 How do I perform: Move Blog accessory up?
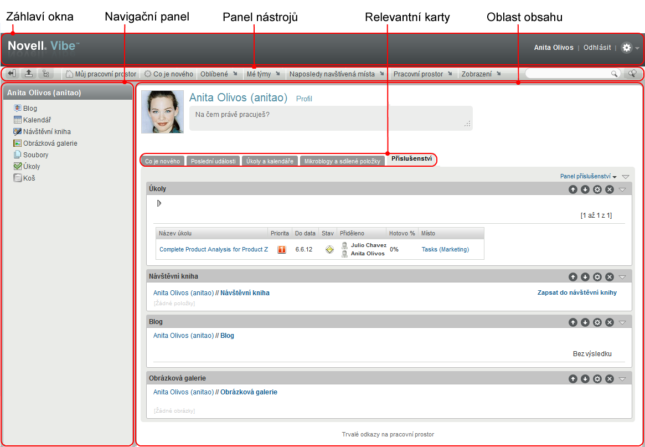pos(573,322)
